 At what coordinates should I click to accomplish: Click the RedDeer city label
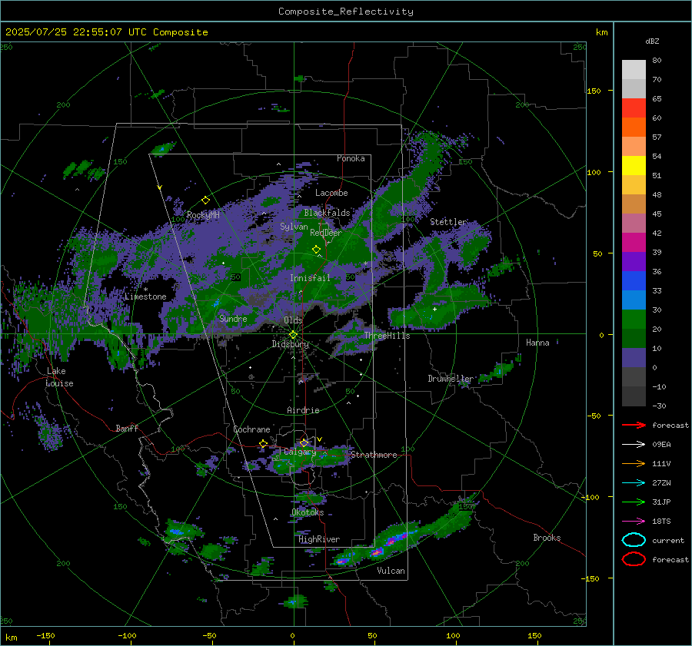[x=326, y=233]
